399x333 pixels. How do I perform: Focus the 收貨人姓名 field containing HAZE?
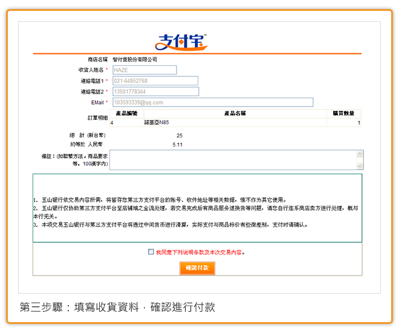[x=144, y=70]
